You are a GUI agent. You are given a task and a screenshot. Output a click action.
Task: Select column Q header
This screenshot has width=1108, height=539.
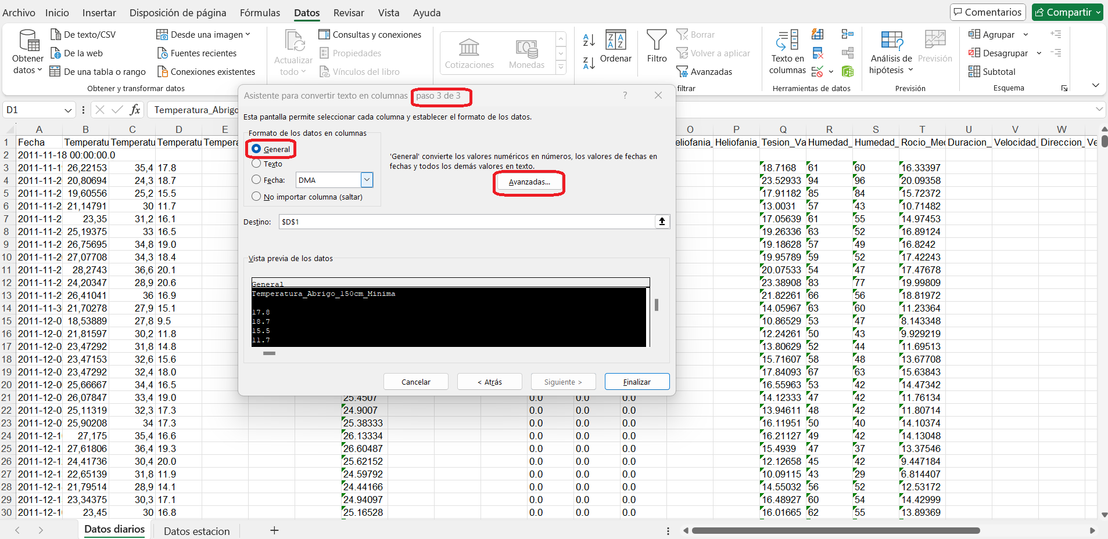point(783,129)
